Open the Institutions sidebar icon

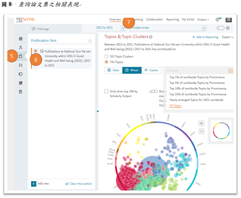point(21,39)
